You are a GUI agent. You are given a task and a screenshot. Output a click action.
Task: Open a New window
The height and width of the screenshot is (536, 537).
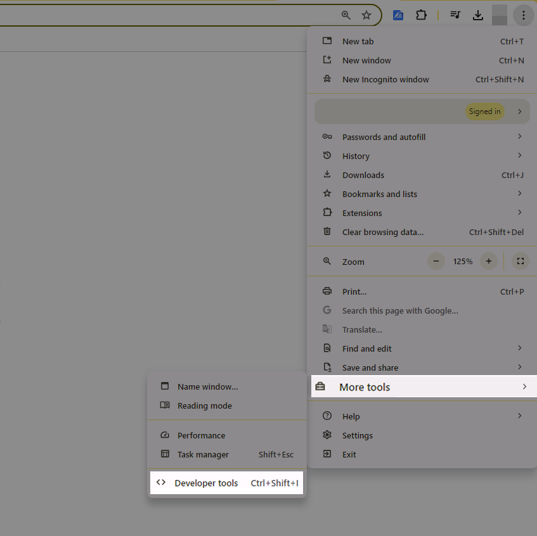click(x=422, y=61)
